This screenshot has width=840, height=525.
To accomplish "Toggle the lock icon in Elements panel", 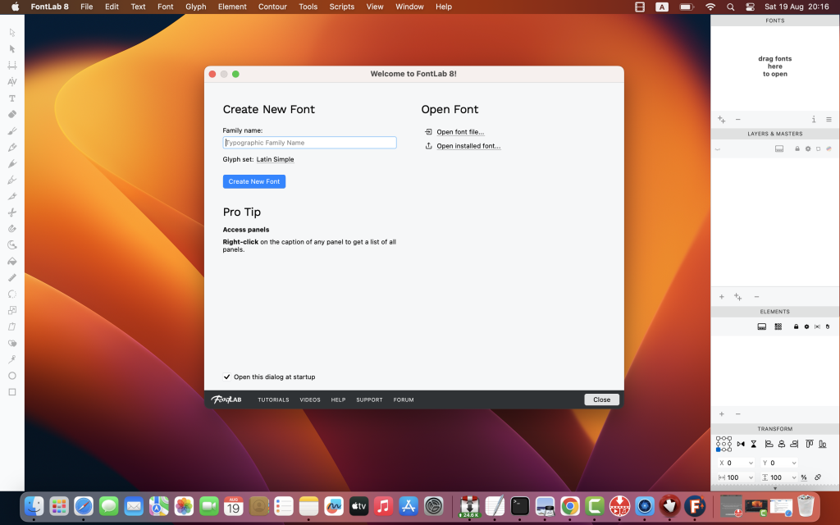I will (x=796, y=326).
